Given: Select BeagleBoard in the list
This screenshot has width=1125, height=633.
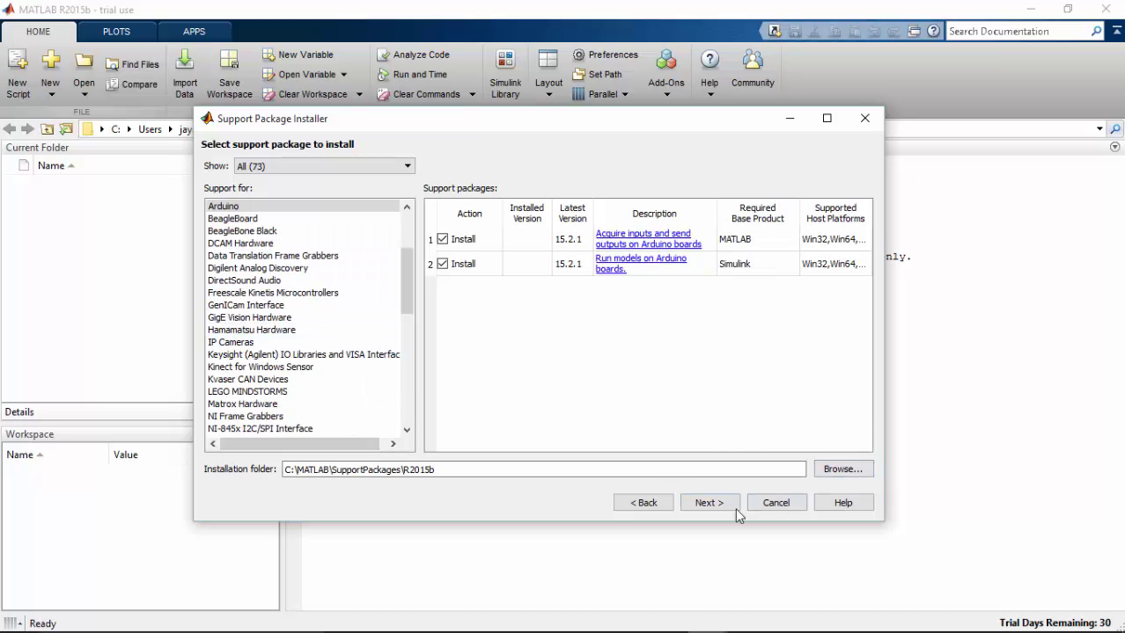Looking at the screenshot, I should (x=232, y=219).
